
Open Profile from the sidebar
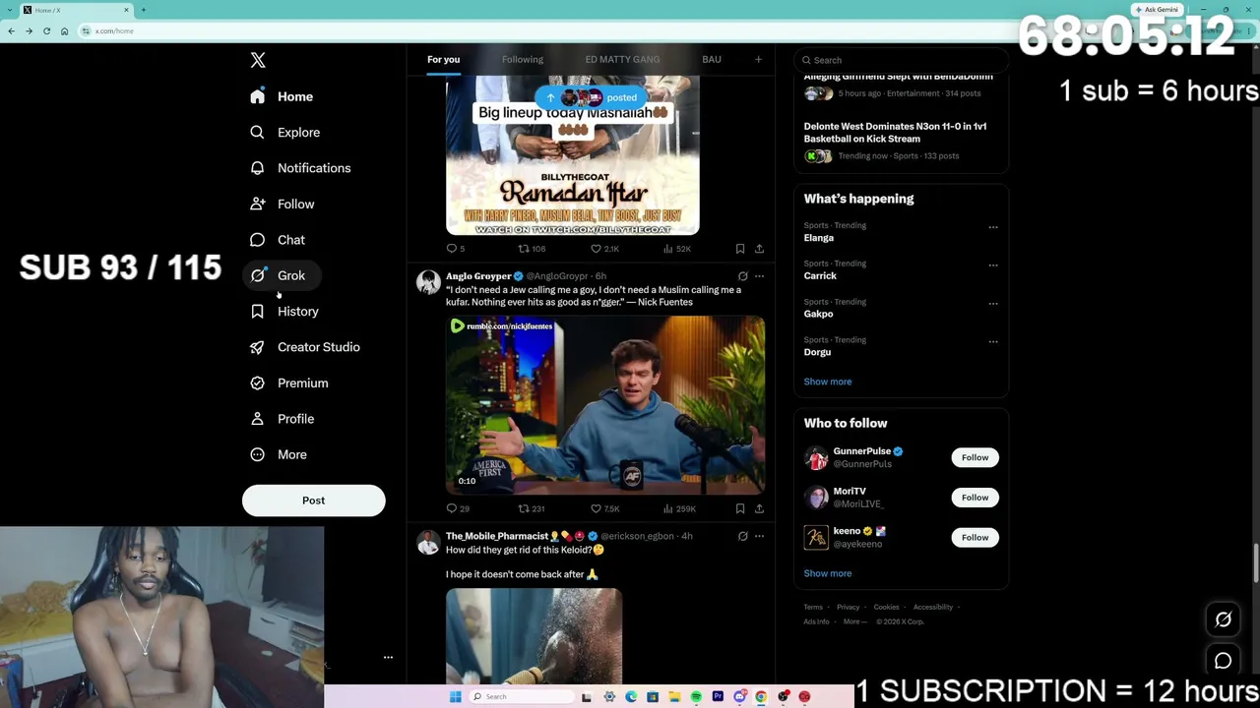pos(283,419)
